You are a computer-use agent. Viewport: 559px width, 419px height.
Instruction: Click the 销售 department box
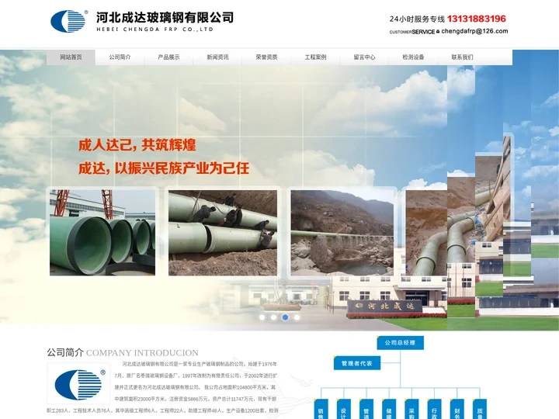(321, 410)
